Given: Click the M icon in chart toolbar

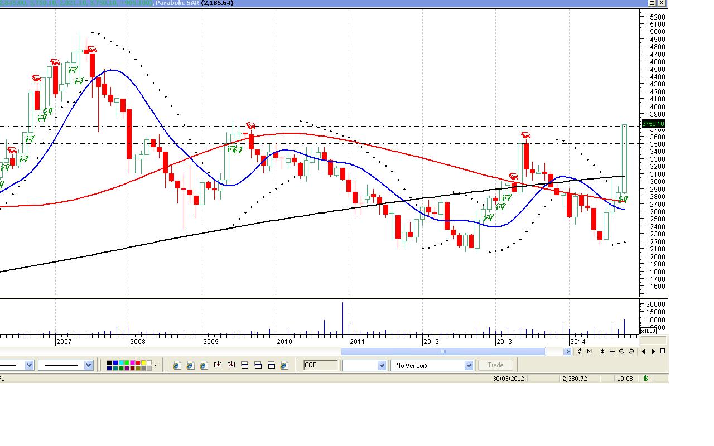Looking at the screenshot, I should coord(589,351).
